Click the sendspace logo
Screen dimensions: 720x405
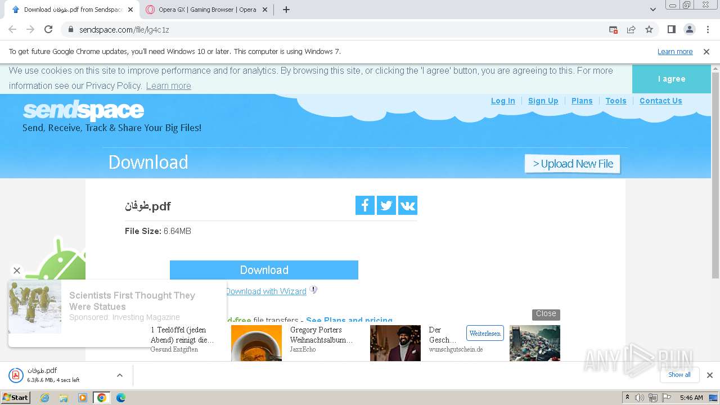click(x=83, y=110)
